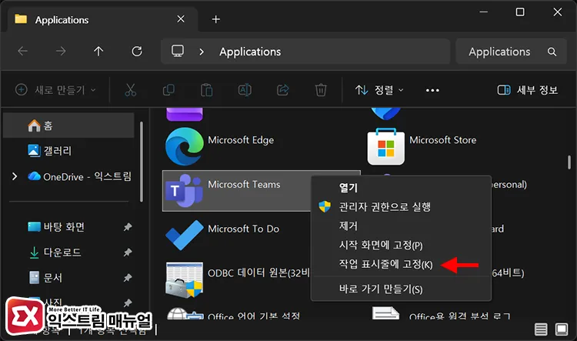The image size is (577, 341).
Task: Click the Delete trash icon
Action: point(321,90)
